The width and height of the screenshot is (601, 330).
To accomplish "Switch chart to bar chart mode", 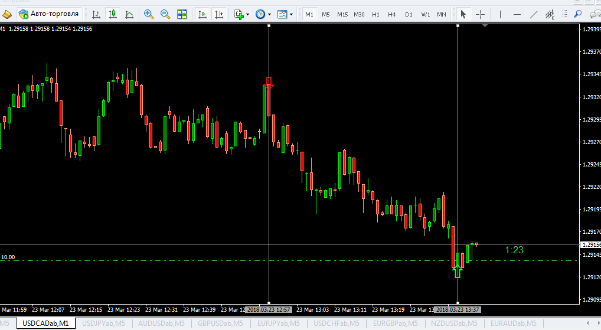I will [x=96, y=15].
